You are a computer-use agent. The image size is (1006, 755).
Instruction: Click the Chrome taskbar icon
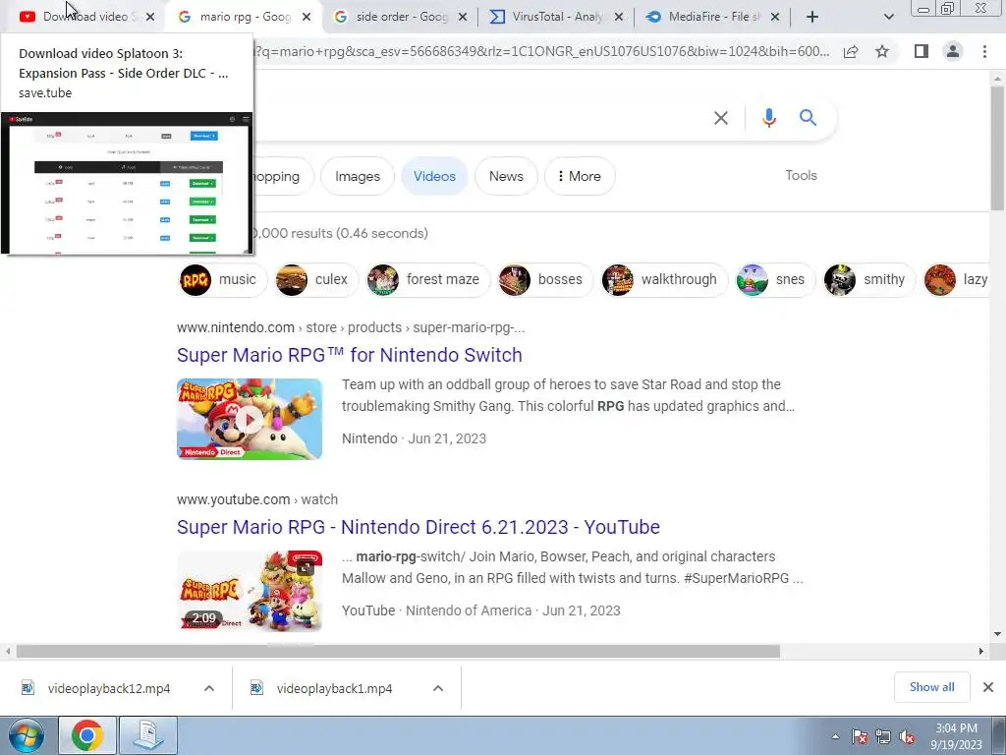click(x=87, y=735)
